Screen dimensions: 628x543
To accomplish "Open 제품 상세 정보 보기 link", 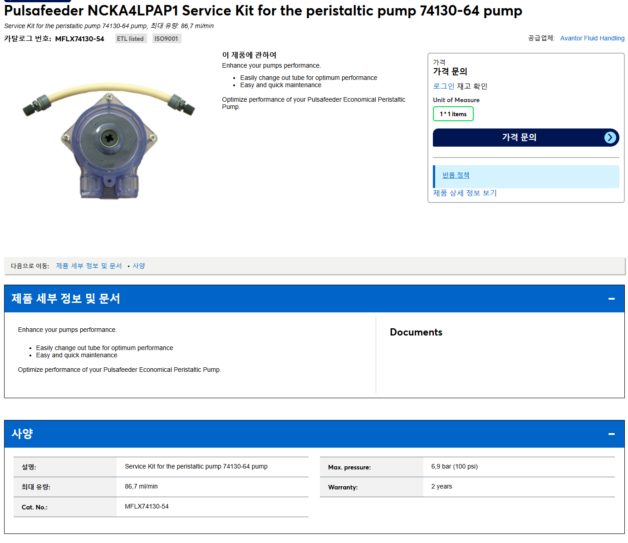I will (465, 193).
